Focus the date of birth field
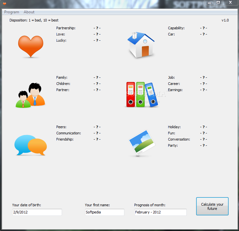This screenshot has height=231, width=239. pos(37,212)
